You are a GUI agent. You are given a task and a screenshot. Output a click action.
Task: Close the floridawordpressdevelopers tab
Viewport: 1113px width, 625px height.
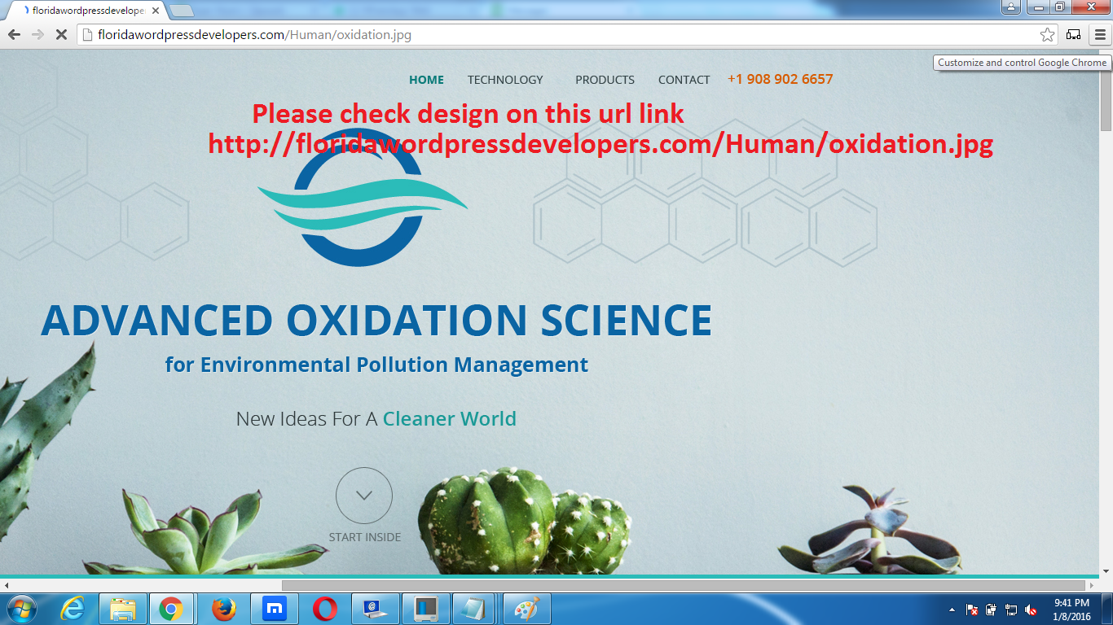pyautogui.click(x=156, y=11)
